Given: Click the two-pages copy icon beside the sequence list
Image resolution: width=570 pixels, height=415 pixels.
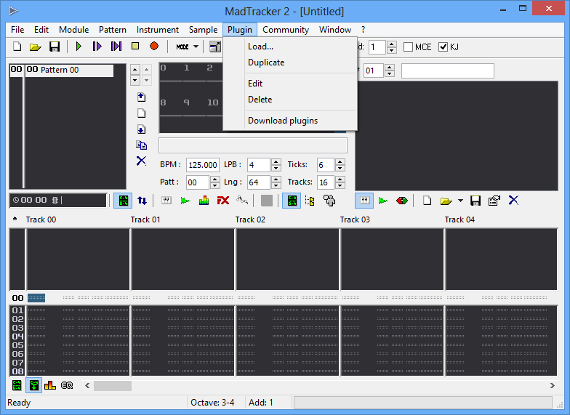Looking at the screenshot, I should [141, 145].
